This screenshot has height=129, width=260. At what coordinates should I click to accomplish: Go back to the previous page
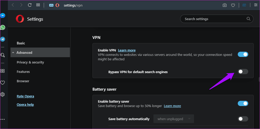click(x=13, y=5)
